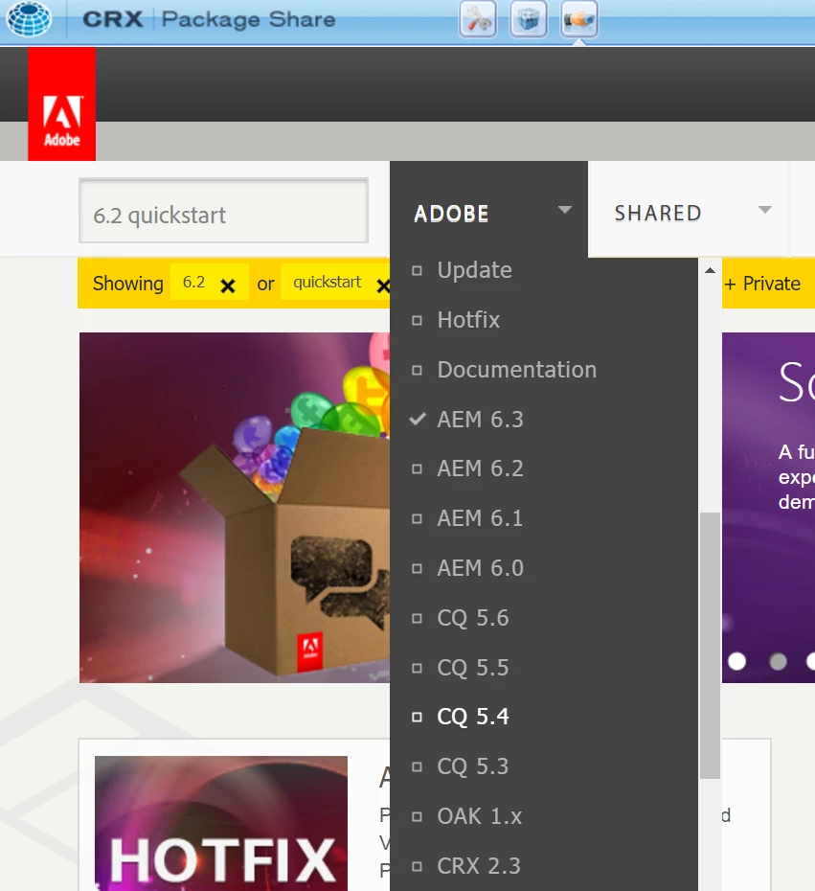Open the Package Manager cube icon
Image resolution: width=815 pixels, height=891 pixels.
click(x=529, y=19)
